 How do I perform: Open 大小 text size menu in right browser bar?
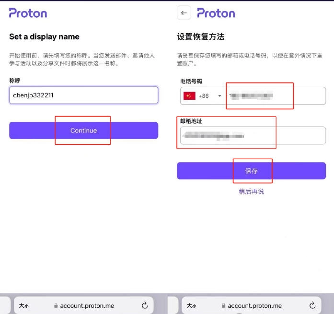(x=192, y=306)
